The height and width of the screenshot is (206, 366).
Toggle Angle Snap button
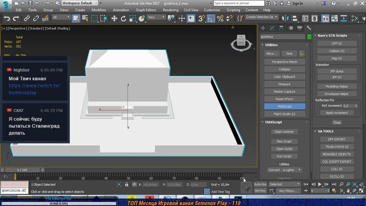(211, 18)
